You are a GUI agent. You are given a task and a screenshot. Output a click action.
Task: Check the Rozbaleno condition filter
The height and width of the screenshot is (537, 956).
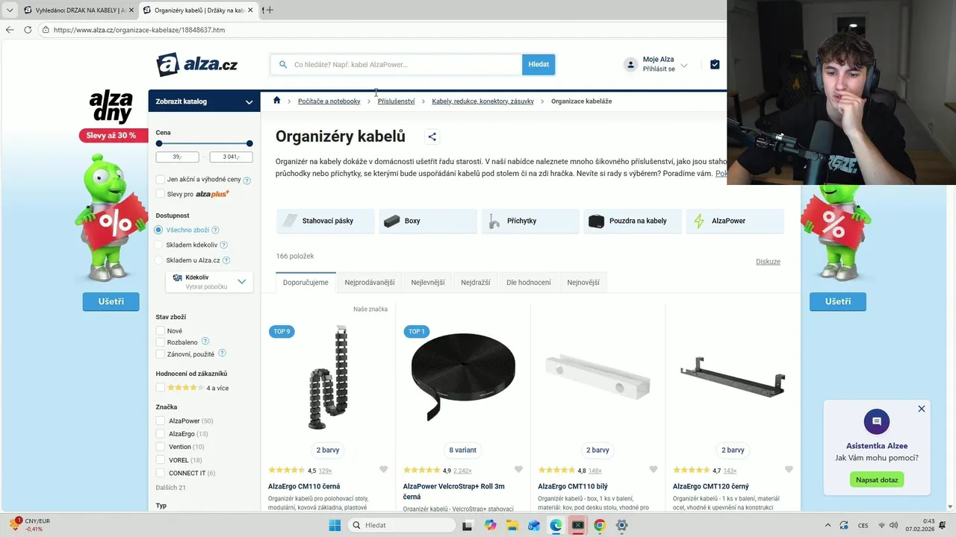[x=160, y=342]
